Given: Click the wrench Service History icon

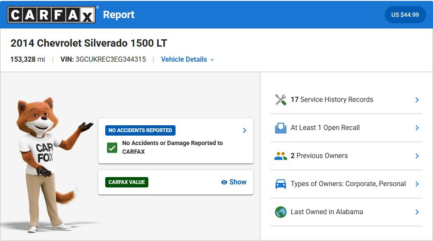Looking at the screenshot, I should [281, 100].
